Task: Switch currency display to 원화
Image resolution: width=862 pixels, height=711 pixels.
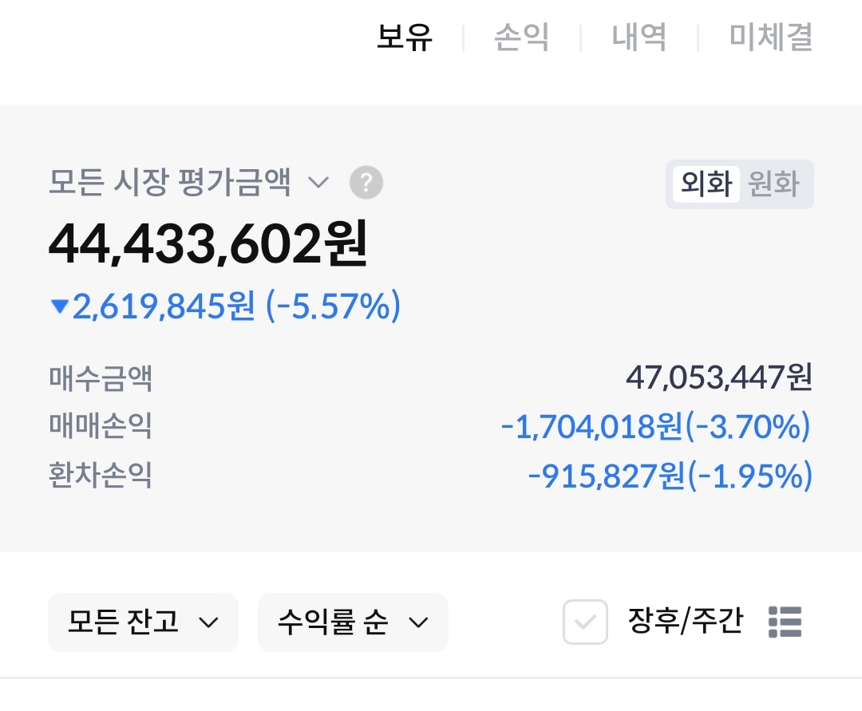Action: pyautogui.click(x=773, y=184)
